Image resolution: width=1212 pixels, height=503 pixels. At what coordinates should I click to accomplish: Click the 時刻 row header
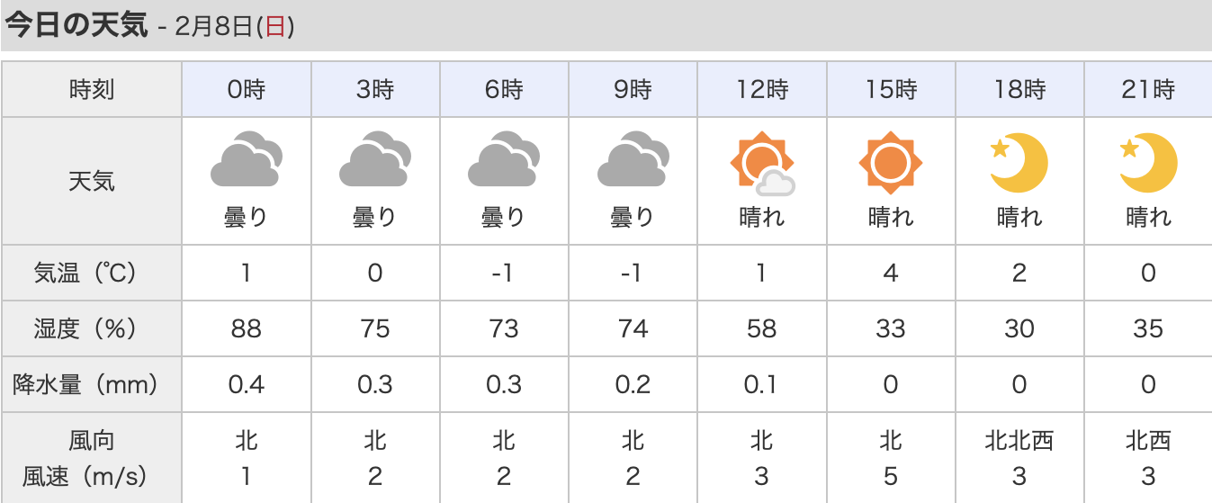click(x=92, y=90)
